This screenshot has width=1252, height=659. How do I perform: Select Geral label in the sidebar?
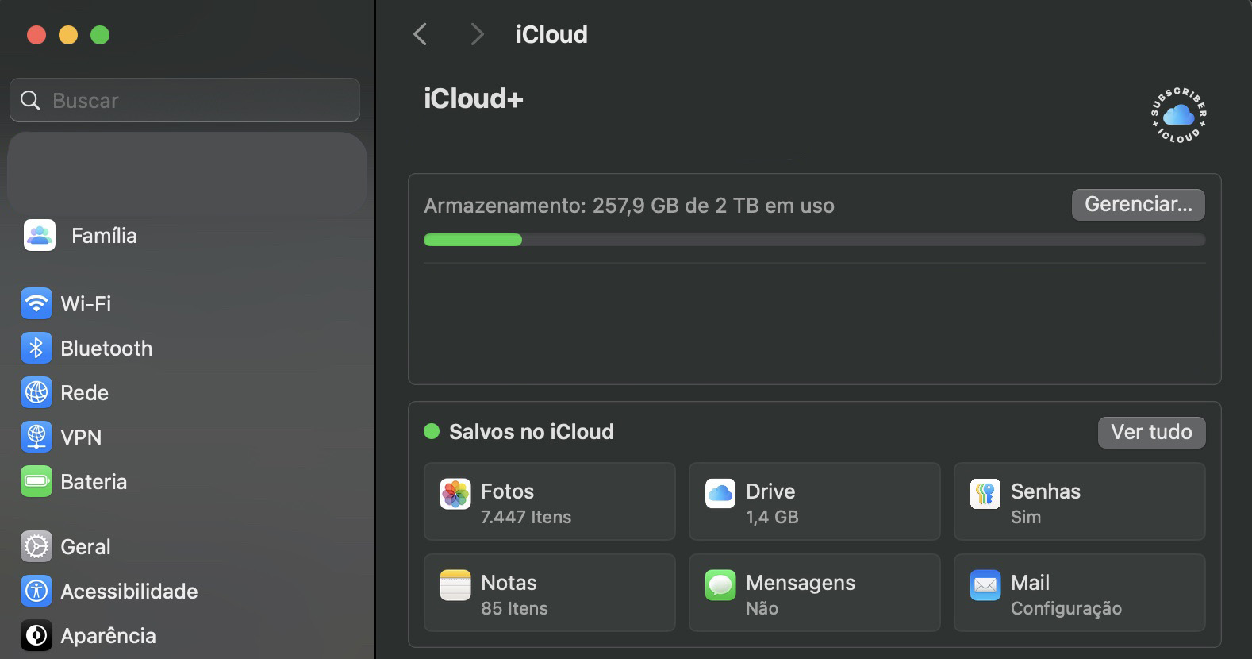86,547
